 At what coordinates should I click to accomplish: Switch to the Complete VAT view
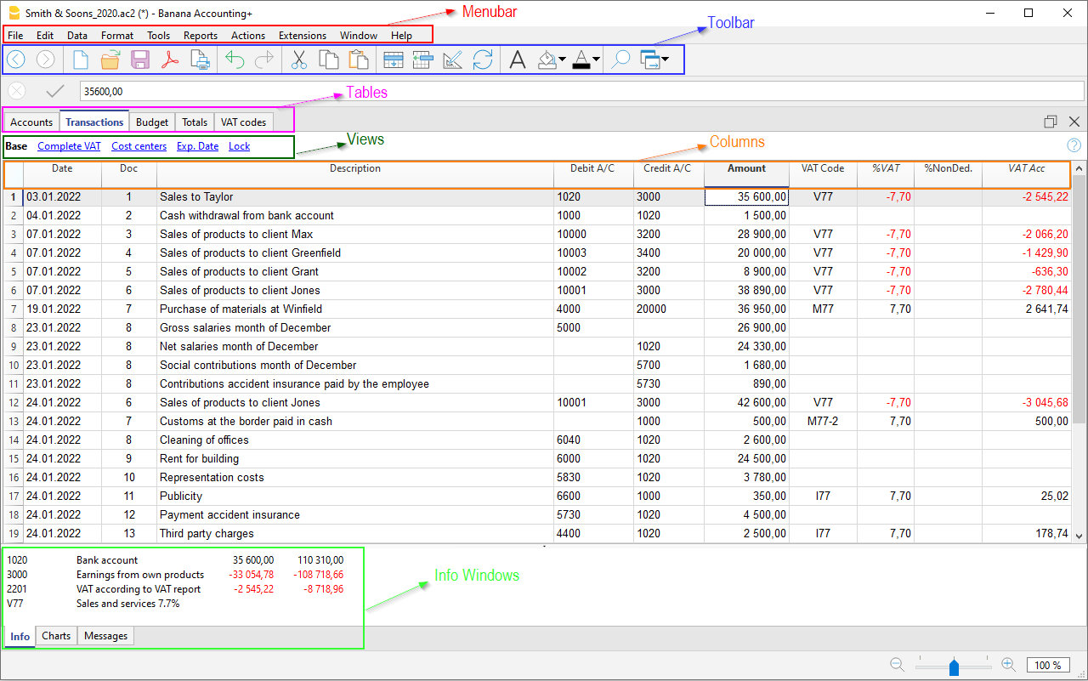(69, 146)
